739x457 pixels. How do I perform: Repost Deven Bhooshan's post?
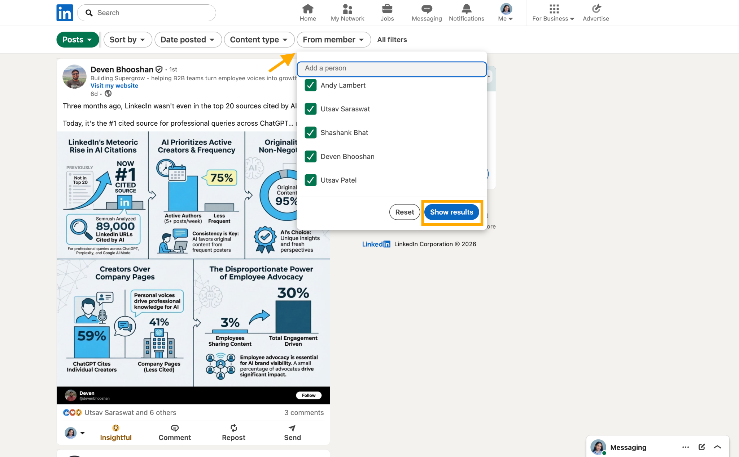pos(233,433)
